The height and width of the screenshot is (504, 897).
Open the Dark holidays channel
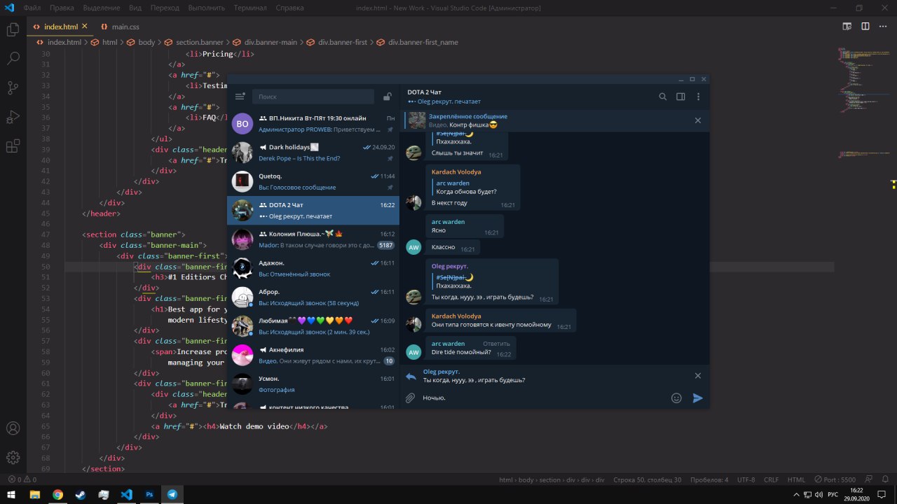tap(313, 153)
